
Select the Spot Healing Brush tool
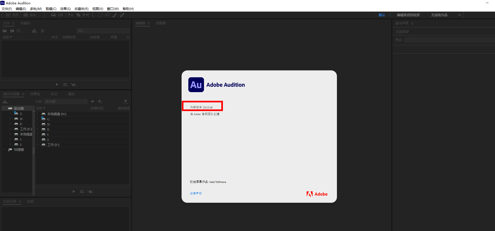[122, 15]
